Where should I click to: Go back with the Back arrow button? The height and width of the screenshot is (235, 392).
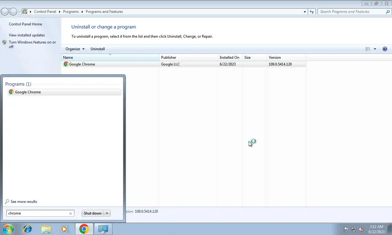5,12
